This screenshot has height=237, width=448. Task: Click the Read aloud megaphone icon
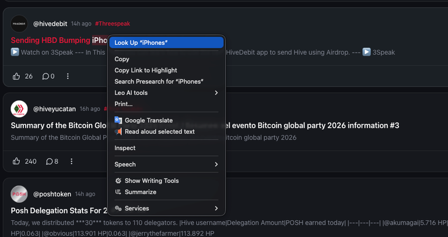click(118, 131)
